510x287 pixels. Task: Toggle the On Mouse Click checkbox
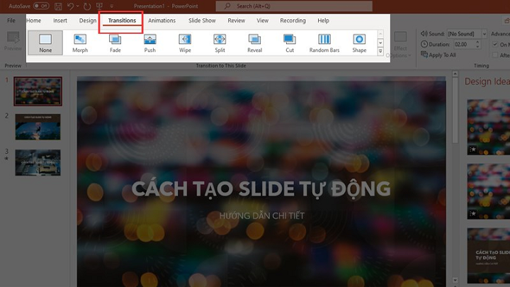coord(495,44)
